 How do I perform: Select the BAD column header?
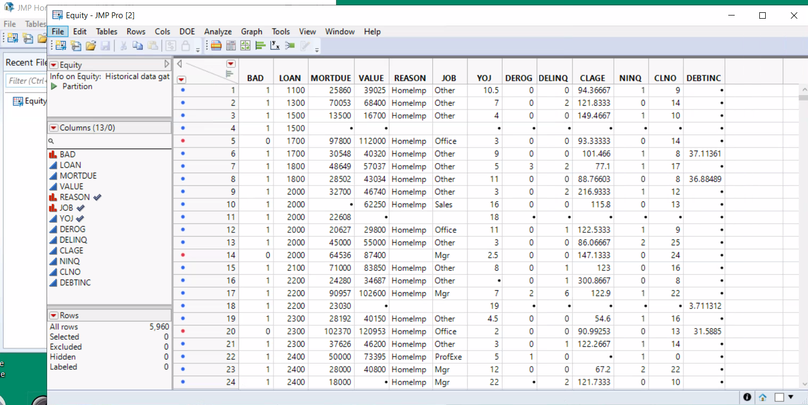(255, 78)
